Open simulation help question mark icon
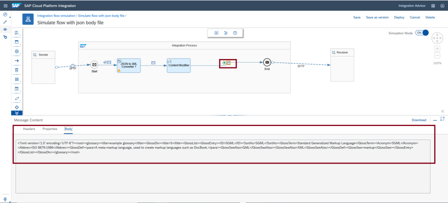The width and height of the screenshot is (448, 203). click(x=235, y=33)
